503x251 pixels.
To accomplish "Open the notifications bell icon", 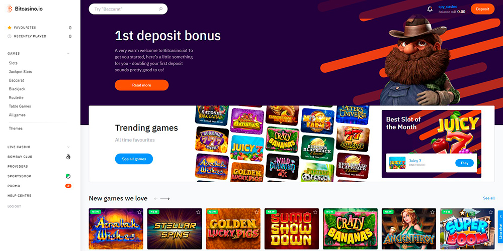I will [x=430, y=9].
